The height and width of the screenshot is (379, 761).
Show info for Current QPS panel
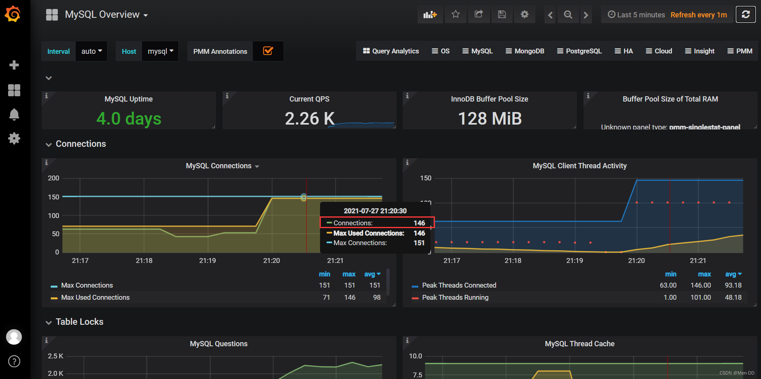pyautogui.click(x=227, y=96)
